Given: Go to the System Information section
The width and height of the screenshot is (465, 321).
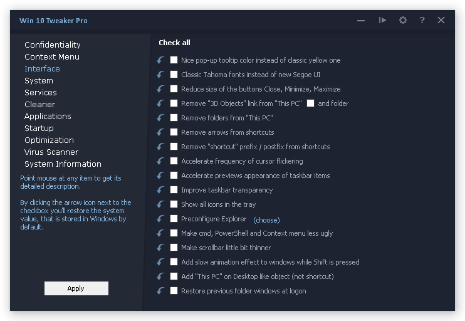Looking at the screenshot, I should click(x=63, y=164).
